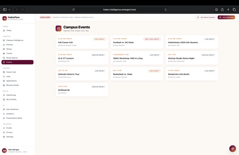Image resolution: width=239 pixels, height=155 pixels.
Task: Open the Transit sidebar item
Action: click(17, 53)
